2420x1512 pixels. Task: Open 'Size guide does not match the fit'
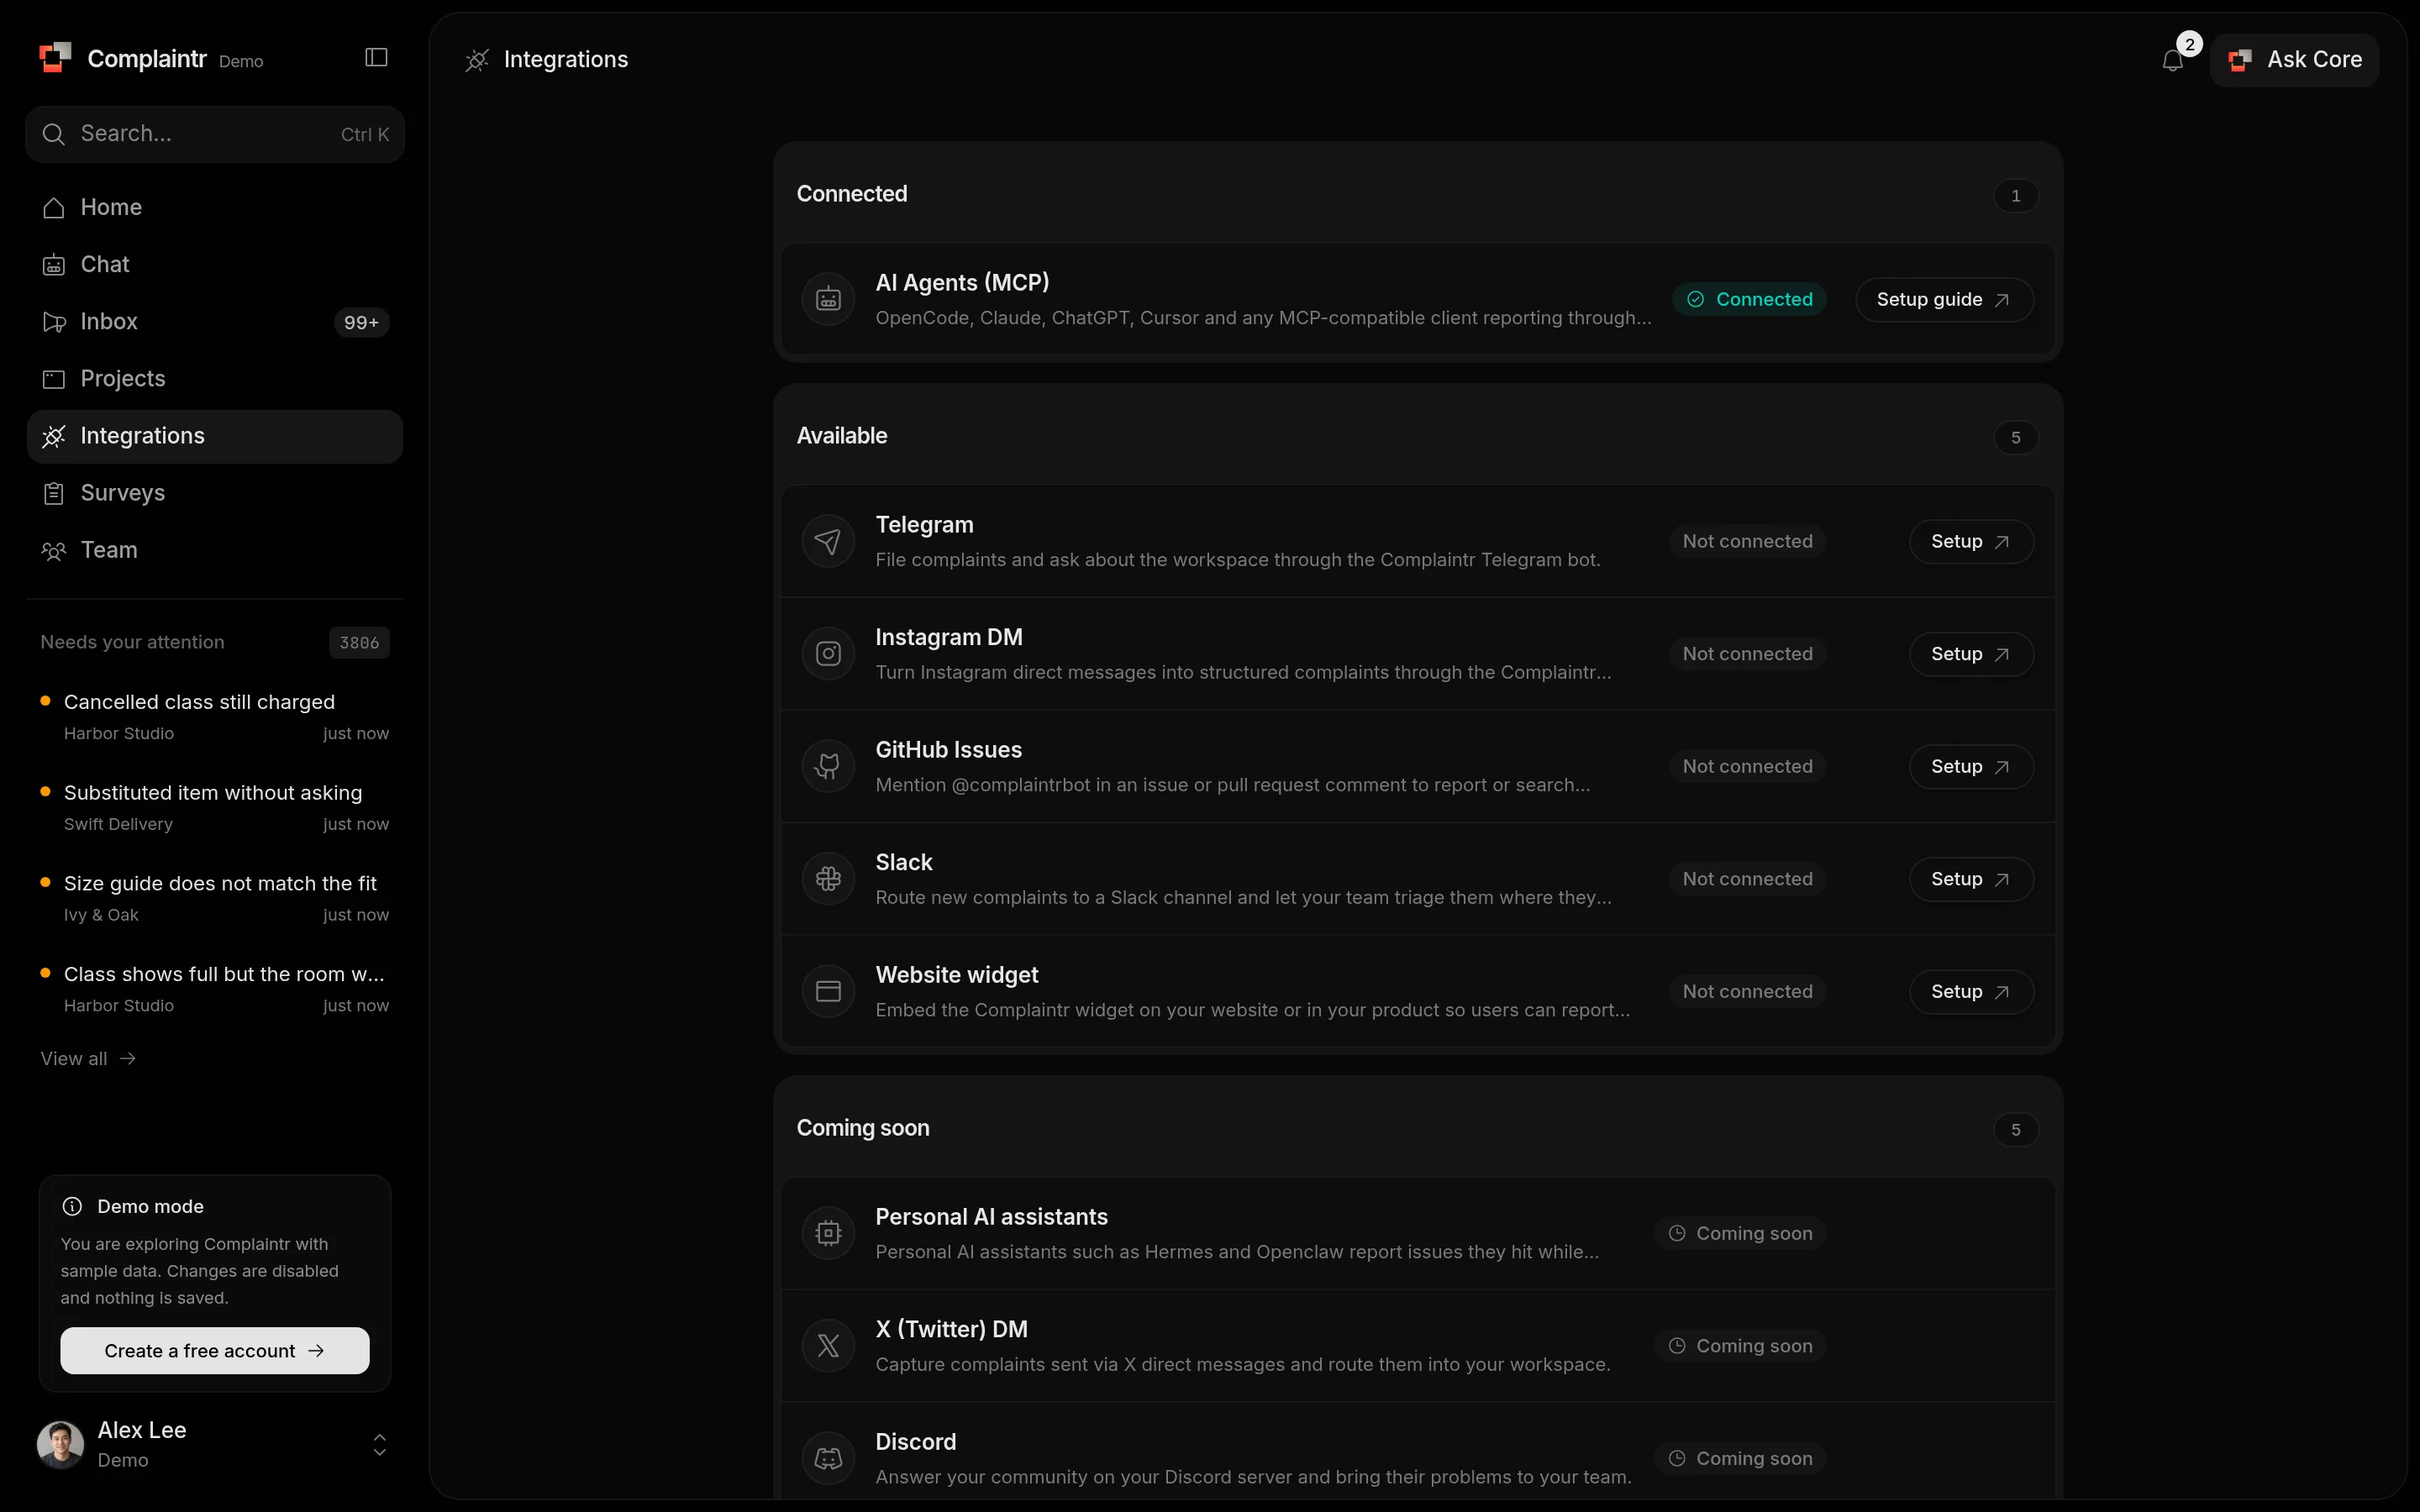click(215, 898)
